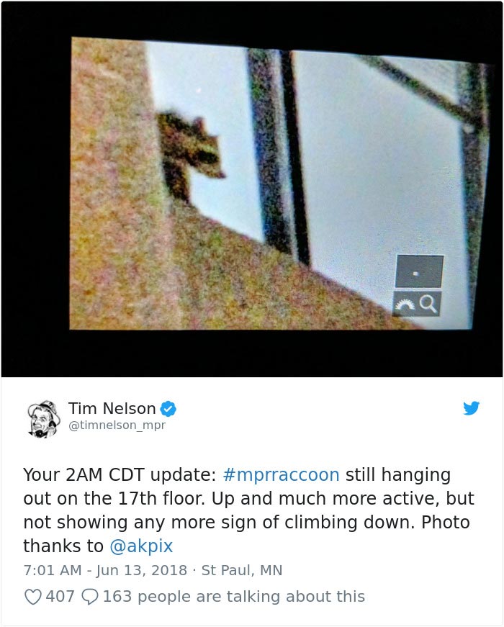Click the magnifying glass icon in the photo
Viewport: 504px width, 627px height.
(x=428, y=305)
